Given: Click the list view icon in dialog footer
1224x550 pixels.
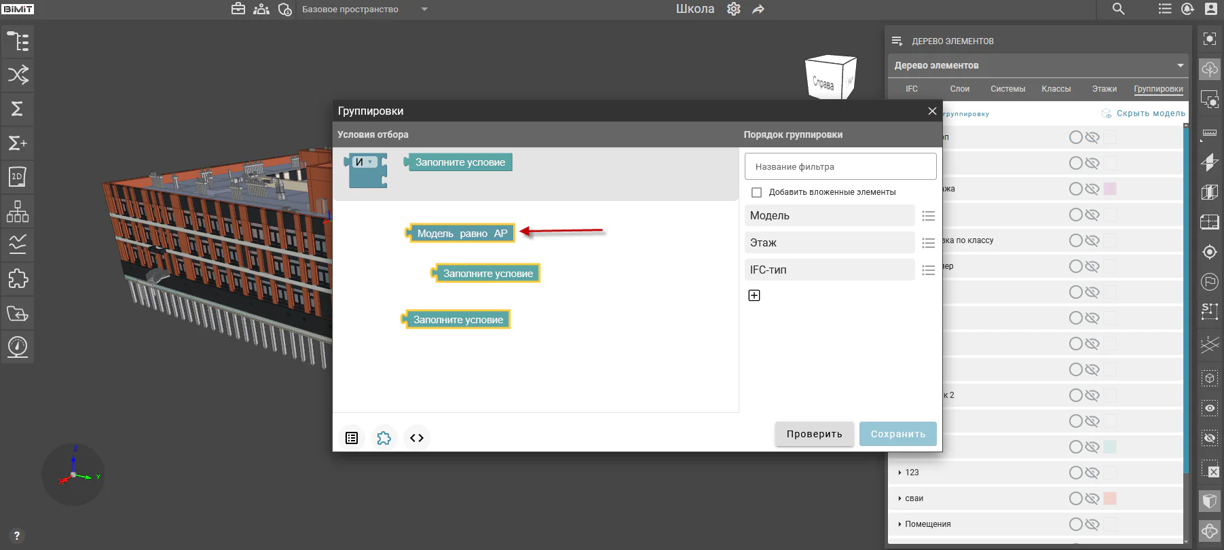Looking at the screenshot, I should (x=352, y=438).
